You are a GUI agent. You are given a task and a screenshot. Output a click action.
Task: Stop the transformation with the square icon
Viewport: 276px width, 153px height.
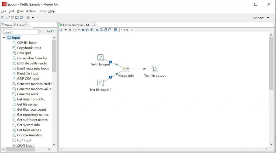(x=74, y=30)
